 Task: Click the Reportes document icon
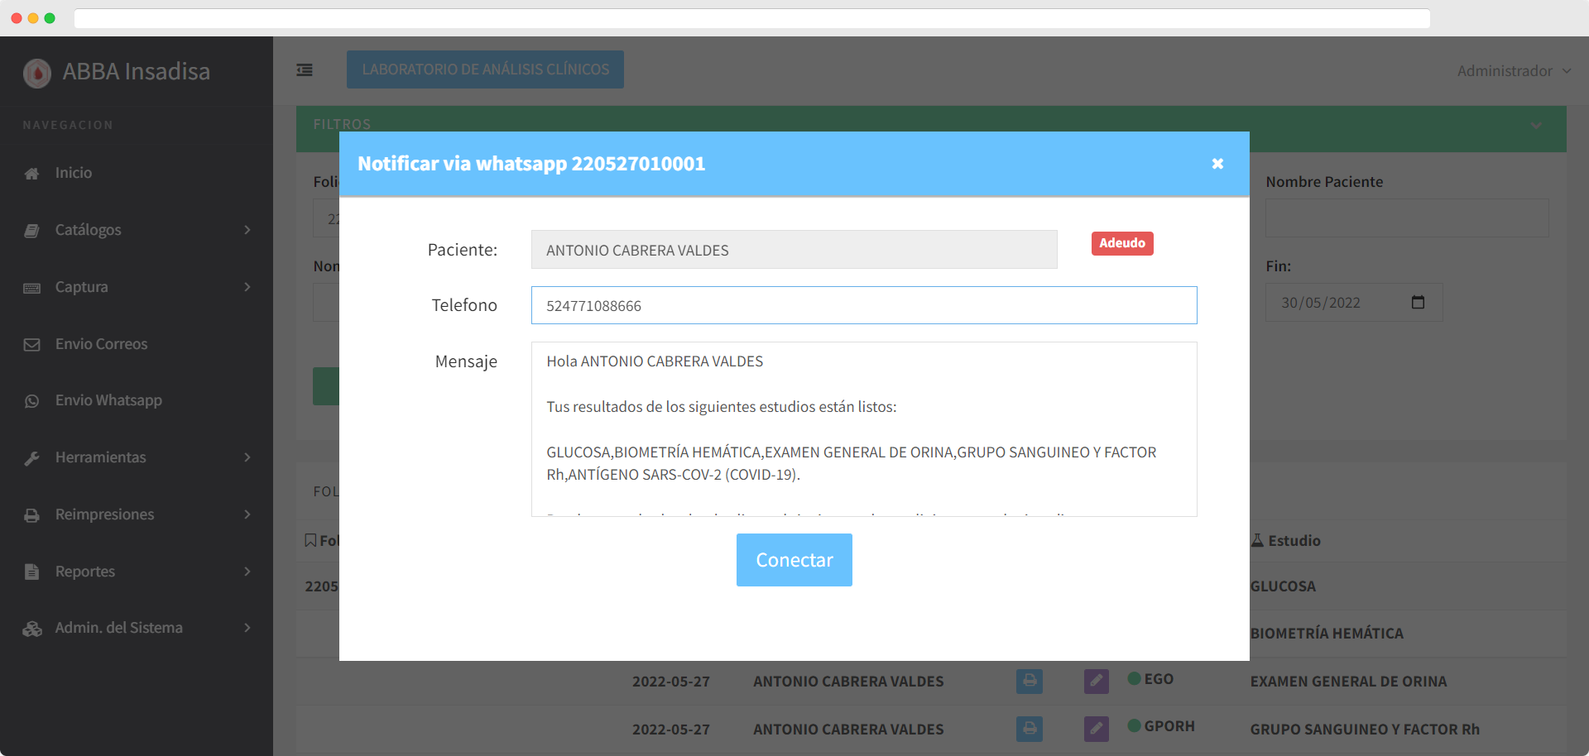pyautogui.click(x=32, y=572)
